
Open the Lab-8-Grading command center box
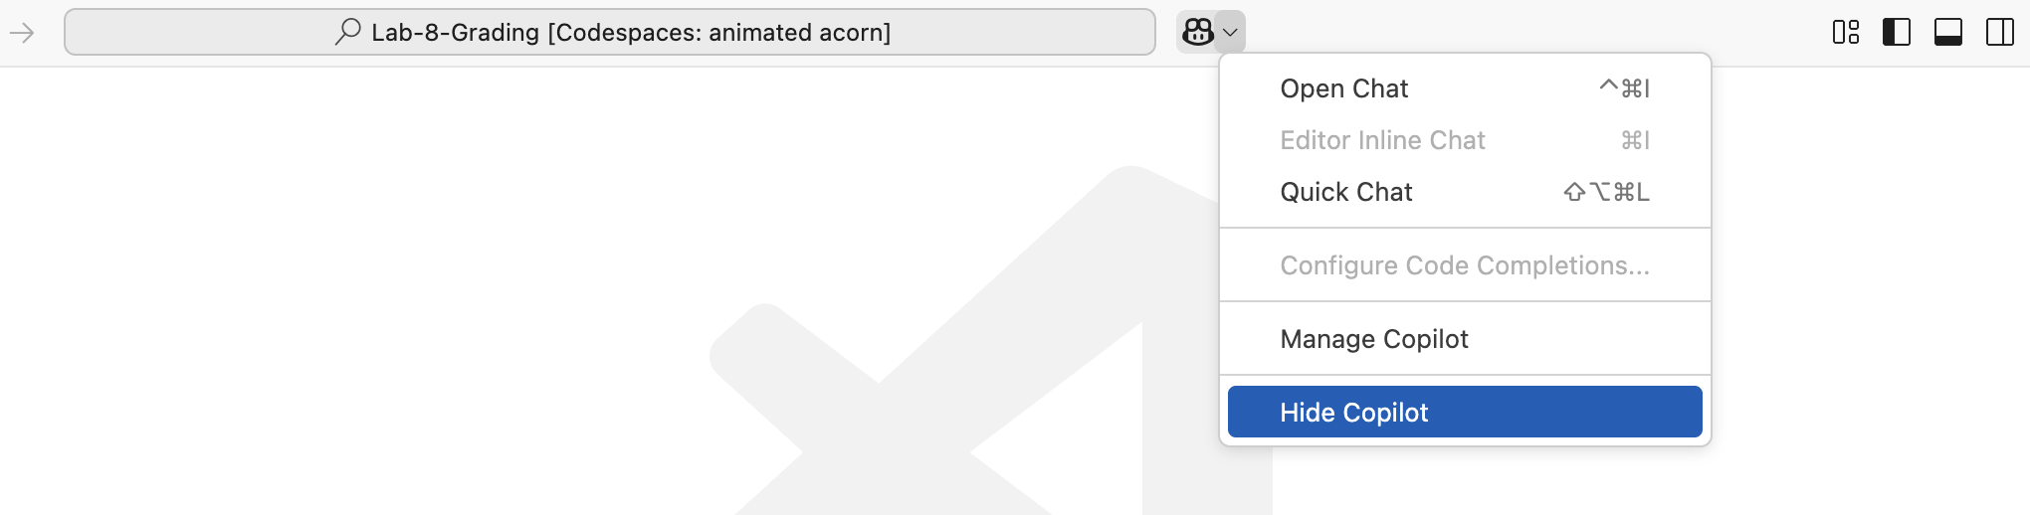(x=610, y=32)
